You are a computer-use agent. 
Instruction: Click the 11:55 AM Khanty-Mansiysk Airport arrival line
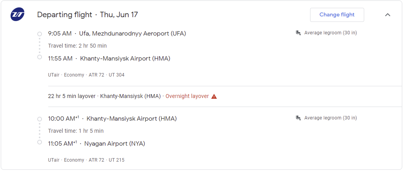109,59
